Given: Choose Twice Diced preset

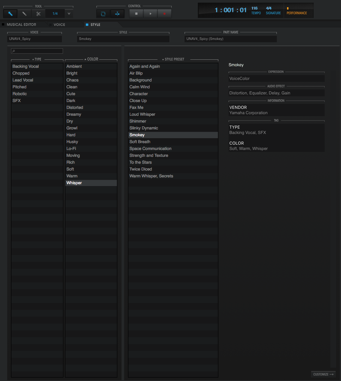Looking at the screenshot, I should pyautogui.click(x=173, y=169).
